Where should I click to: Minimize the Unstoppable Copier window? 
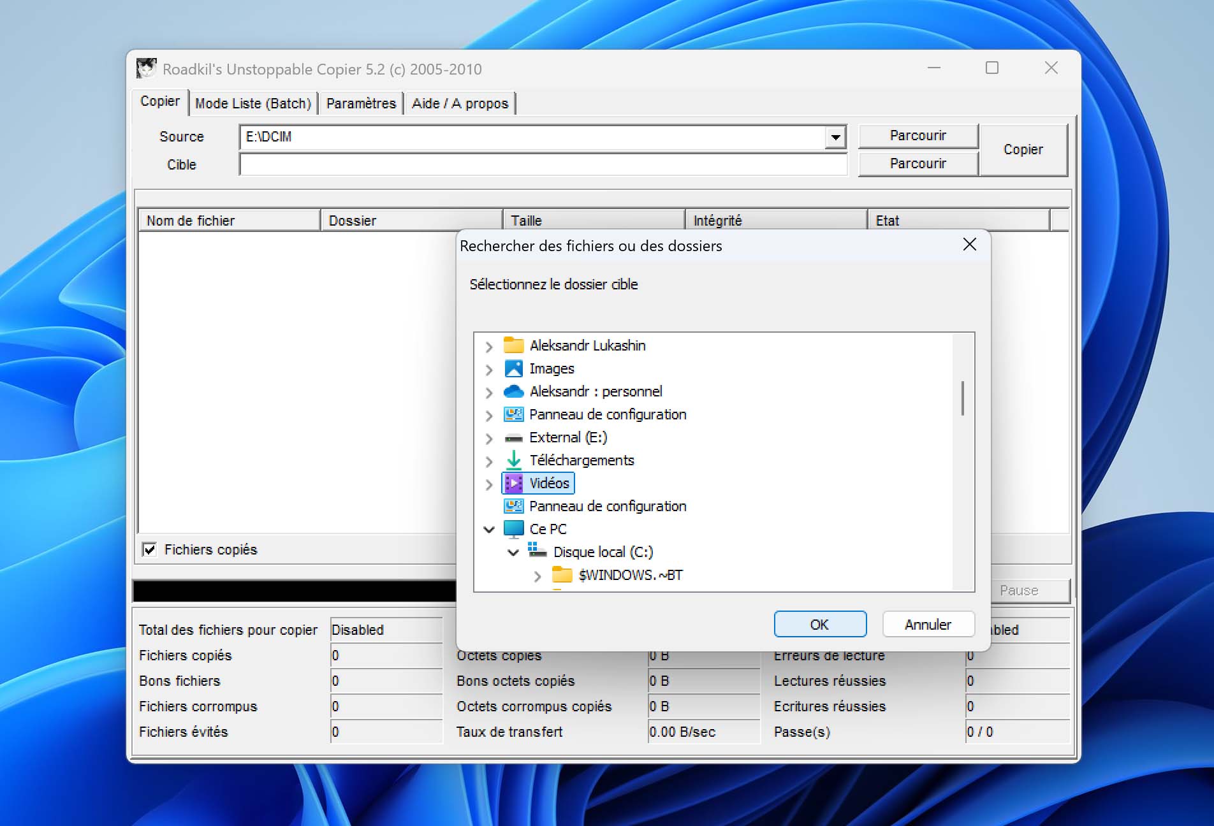point(934,68)
